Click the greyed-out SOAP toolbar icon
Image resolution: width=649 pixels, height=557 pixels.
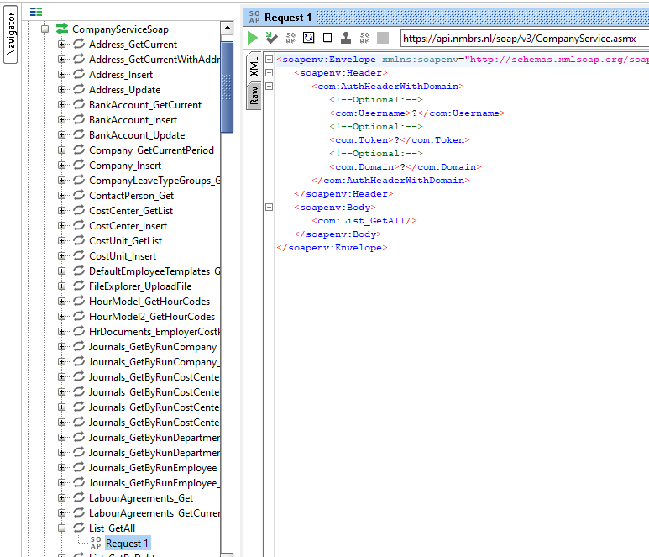click(x=364, y=38)
